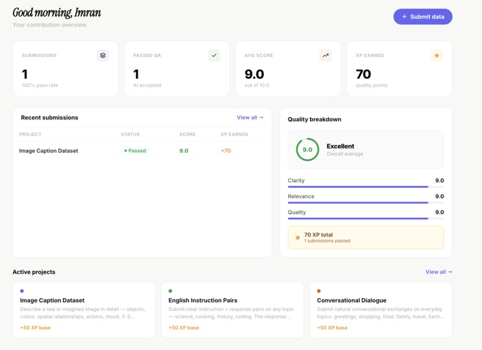Click the trending arrow icon in Avg Score card
482x350 pixels.
(325, 56)
